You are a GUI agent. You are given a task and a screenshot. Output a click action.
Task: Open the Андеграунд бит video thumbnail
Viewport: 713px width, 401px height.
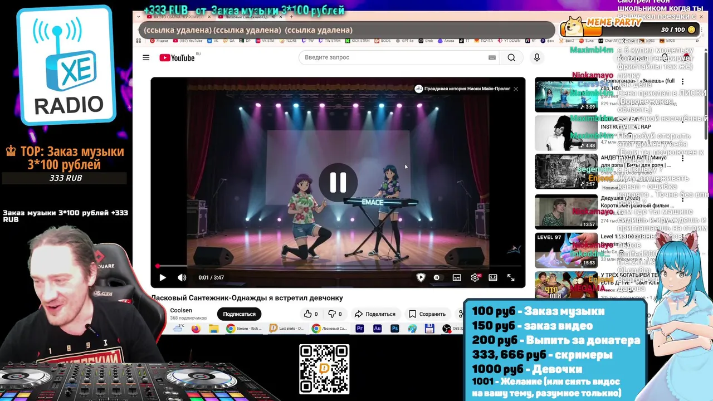pos(566,172)
